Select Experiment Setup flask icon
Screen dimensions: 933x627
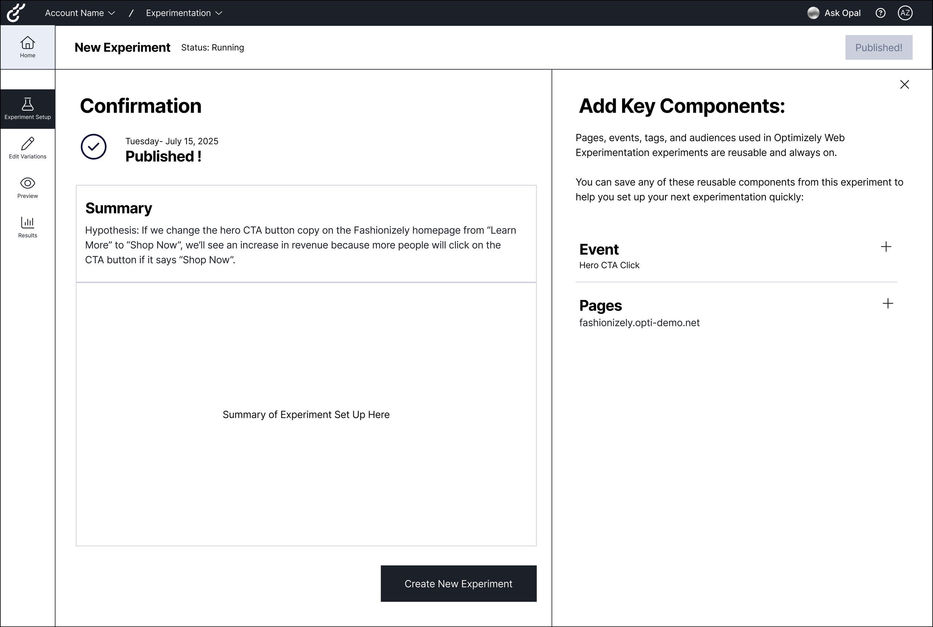pyautogui.click(x=28, y=104)
